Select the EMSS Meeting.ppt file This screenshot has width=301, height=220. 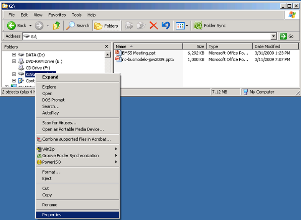click(x=138, y=53)
